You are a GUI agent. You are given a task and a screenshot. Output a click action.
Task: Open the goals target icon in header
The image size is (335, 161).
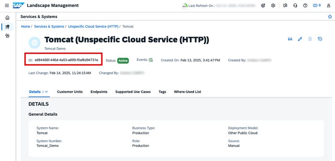(263, 6)
